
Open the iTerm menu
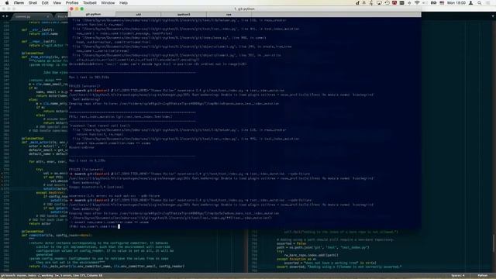point(19,3)
